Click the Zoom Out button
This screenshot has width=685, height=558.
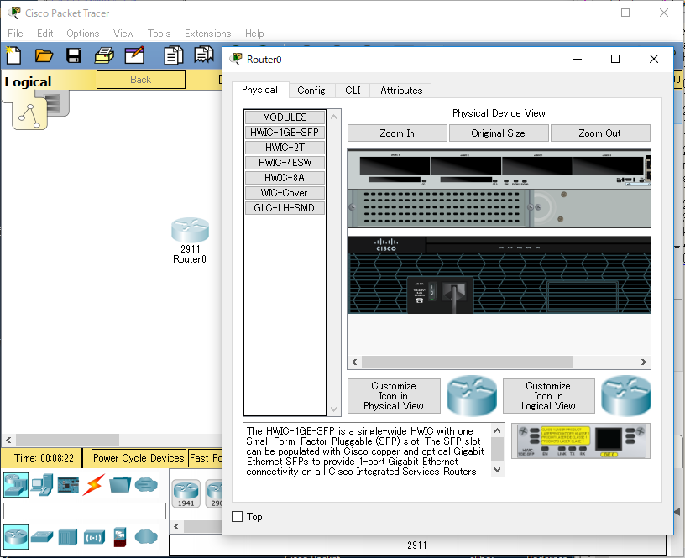tap(600, 133)
